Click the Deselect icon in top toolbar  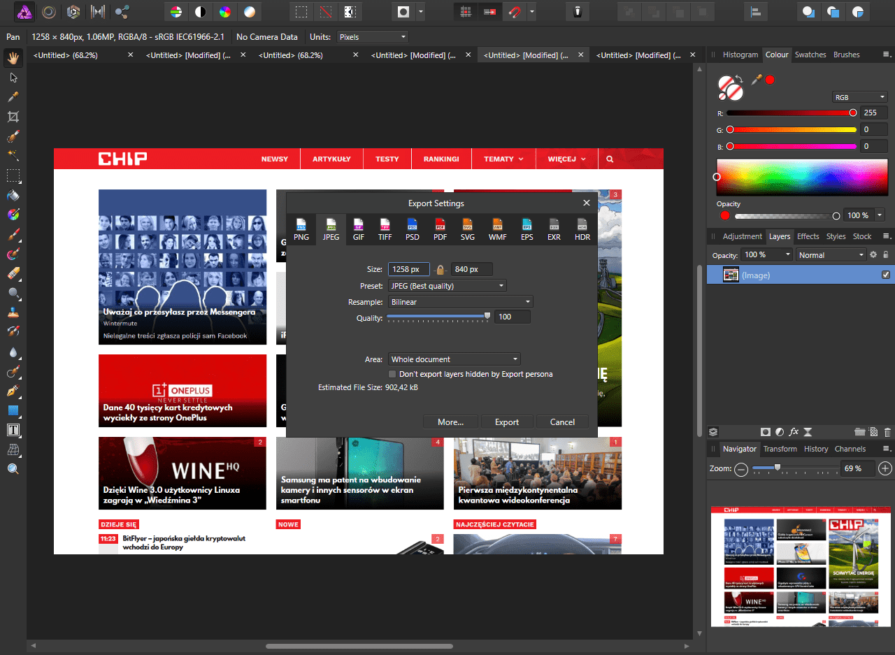tap(325, 12)
